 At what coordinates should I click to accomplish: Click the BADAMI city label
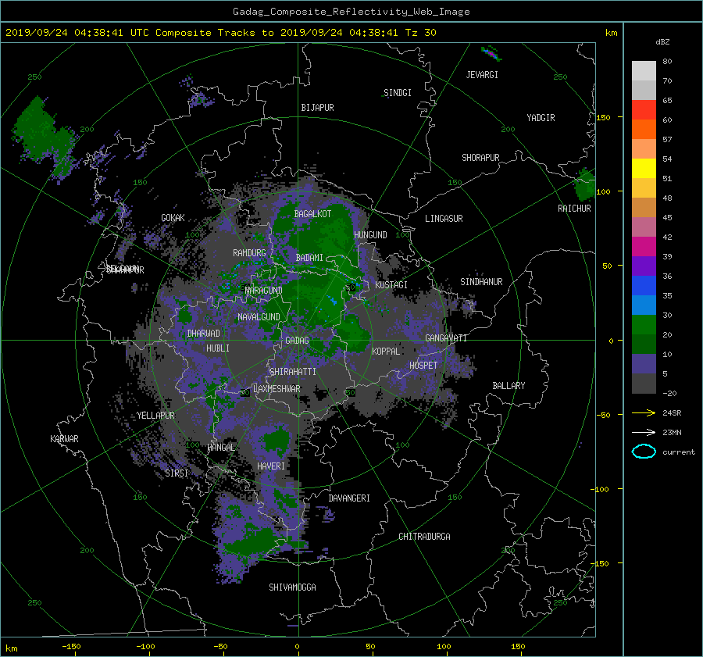click(x=309, y=258)
